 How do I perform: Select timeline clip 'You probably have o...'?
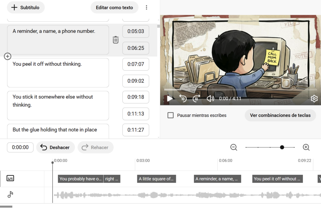81,179
